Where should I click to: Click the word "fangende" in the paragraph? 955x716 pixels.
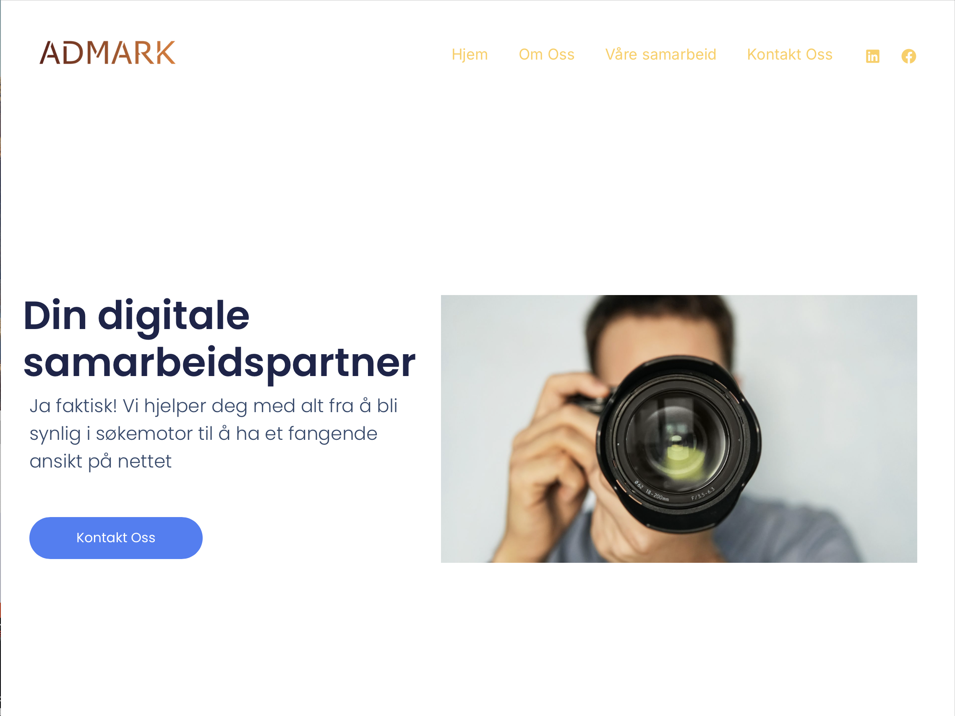(332, 434)
